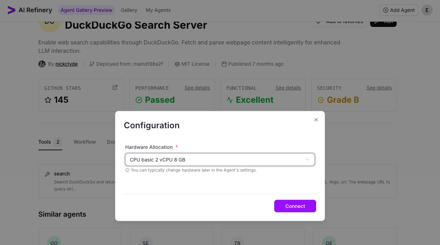Image resolution: width=440 pixels, height=245 pixels.
Task: Click the calendar icon near Published 7 months ago
Action: (x=224, y=64)
